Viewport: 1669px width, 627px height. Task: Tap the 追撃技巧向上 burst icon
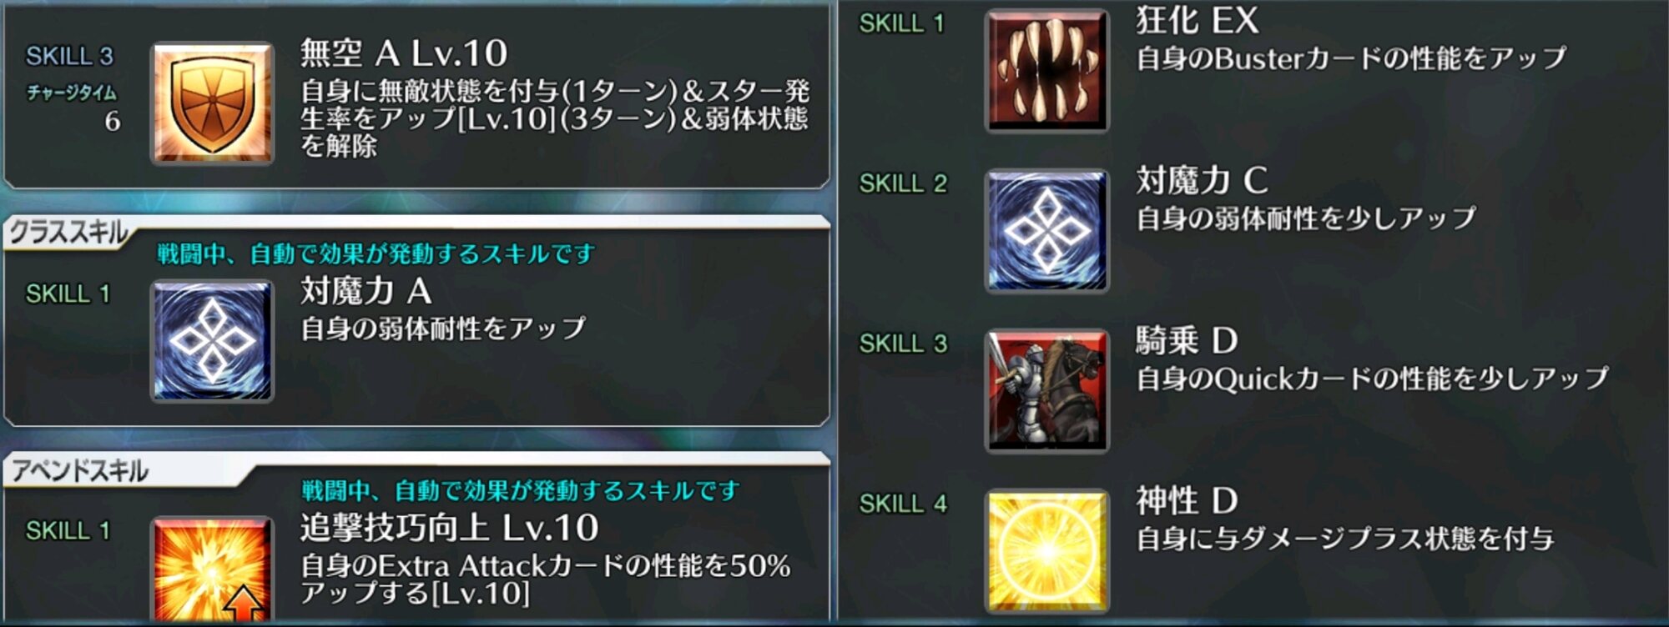click(212, 571)
